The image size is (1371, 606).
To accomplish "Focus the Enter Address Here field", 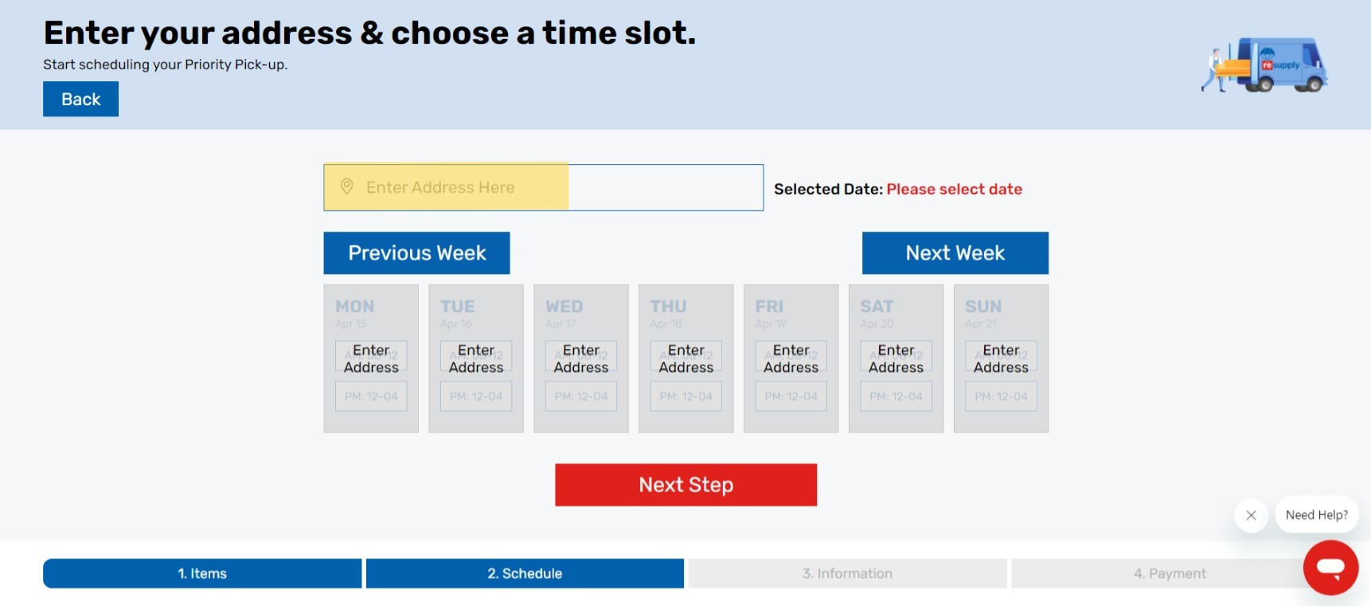I will click(x=543, y=187).
